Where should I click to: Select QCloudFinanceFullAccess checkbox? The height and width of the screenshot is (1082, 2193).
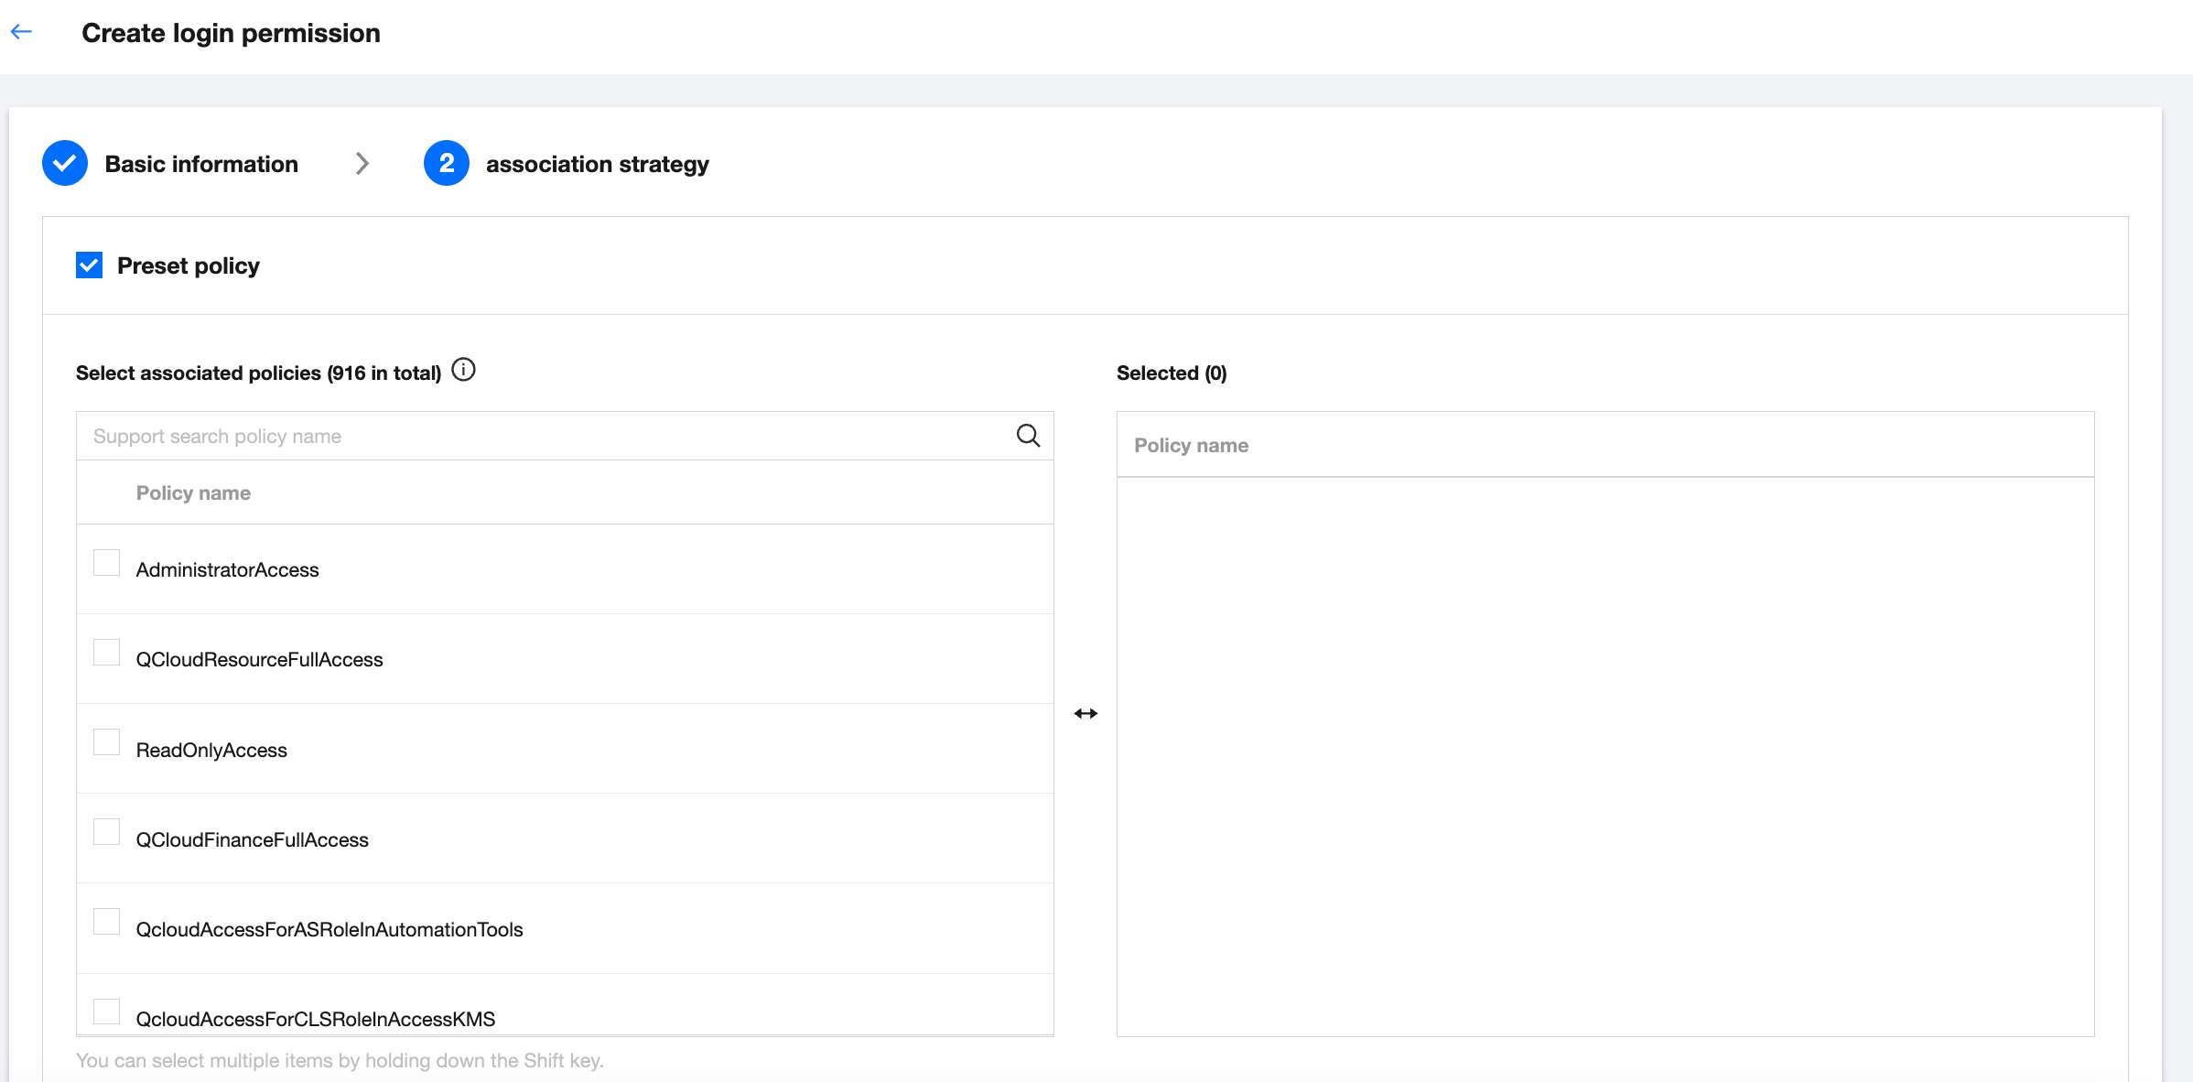[107, 832]
